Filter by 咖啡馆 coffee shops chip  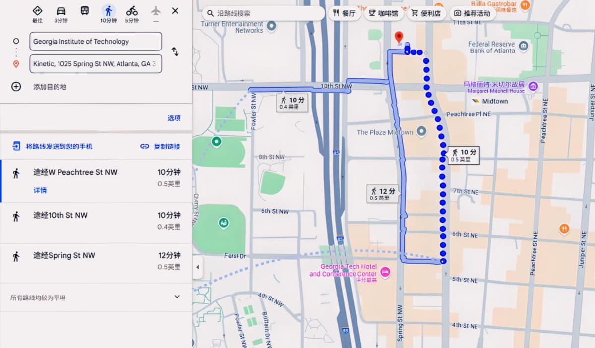[x=384, y=13]
